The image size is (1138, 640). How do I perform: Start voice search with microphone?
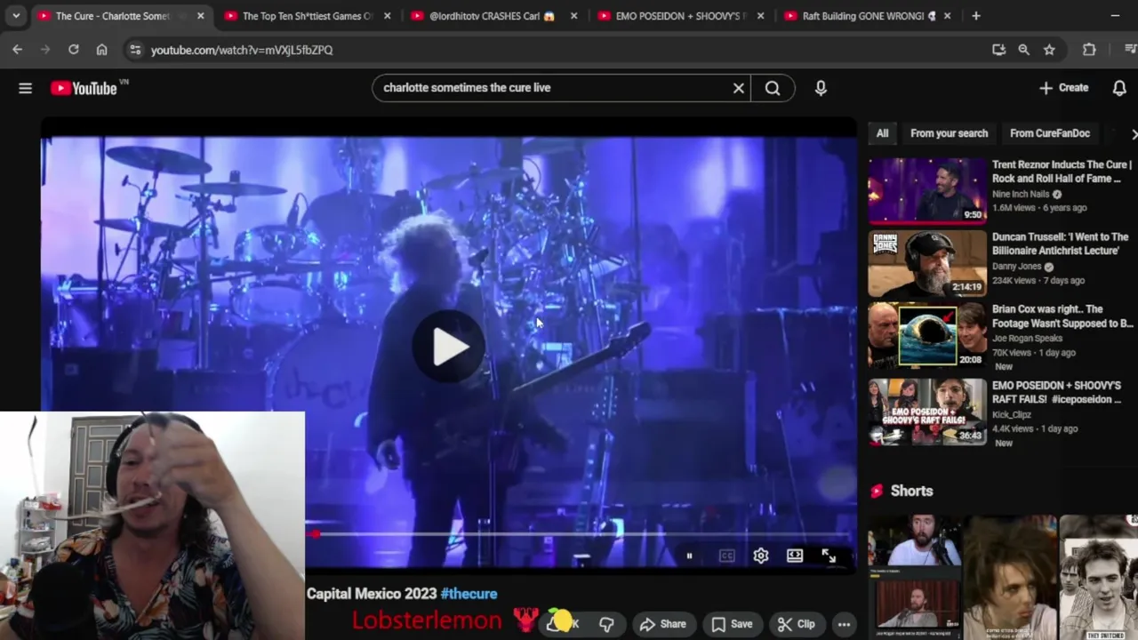[821, 88]
